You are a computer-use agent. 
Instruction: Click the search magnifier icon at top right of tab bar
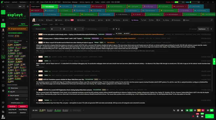pyautogui.click(x=211, y=20)
